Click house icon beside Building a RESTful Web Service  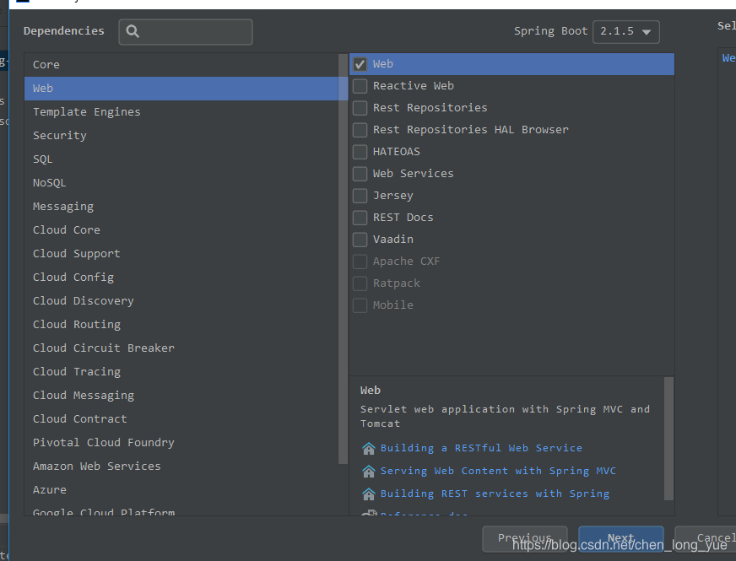pyautogui.click(x=369, y=449)
